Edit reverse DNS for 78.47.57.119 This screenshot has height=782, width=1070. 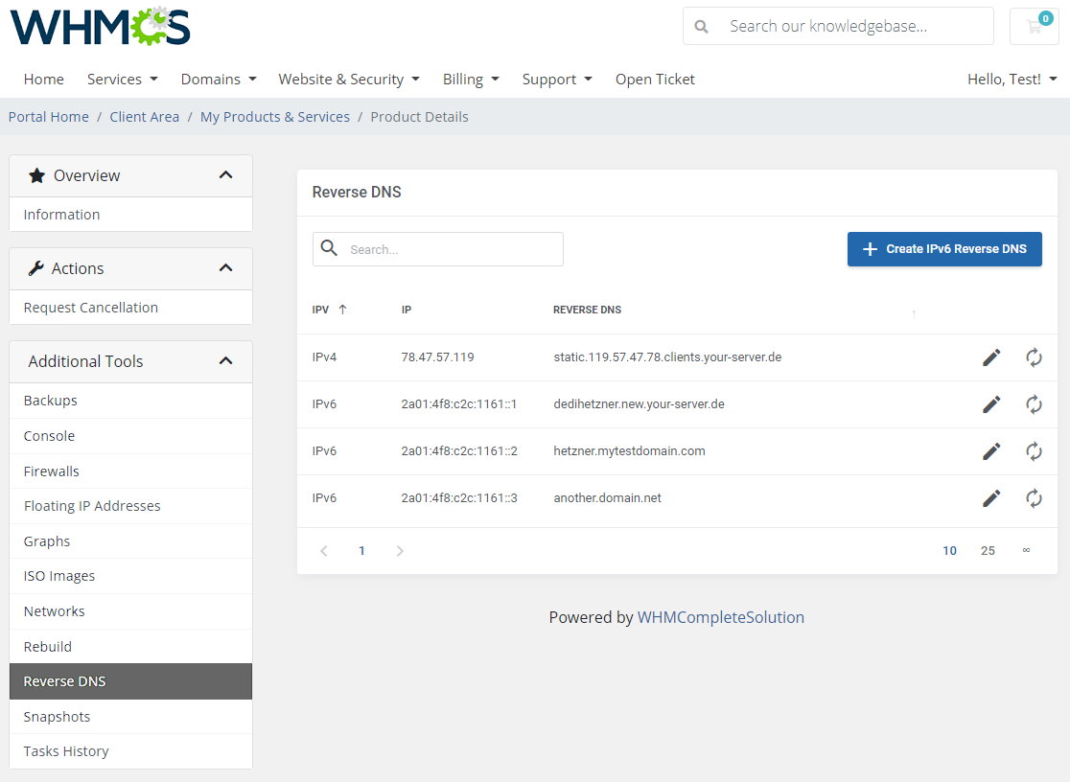(991, 356)
